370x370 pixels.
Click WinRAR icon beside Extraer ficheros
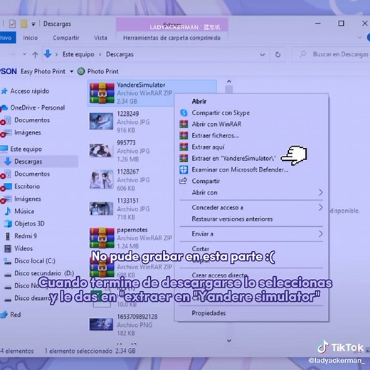tap(184, 135)
